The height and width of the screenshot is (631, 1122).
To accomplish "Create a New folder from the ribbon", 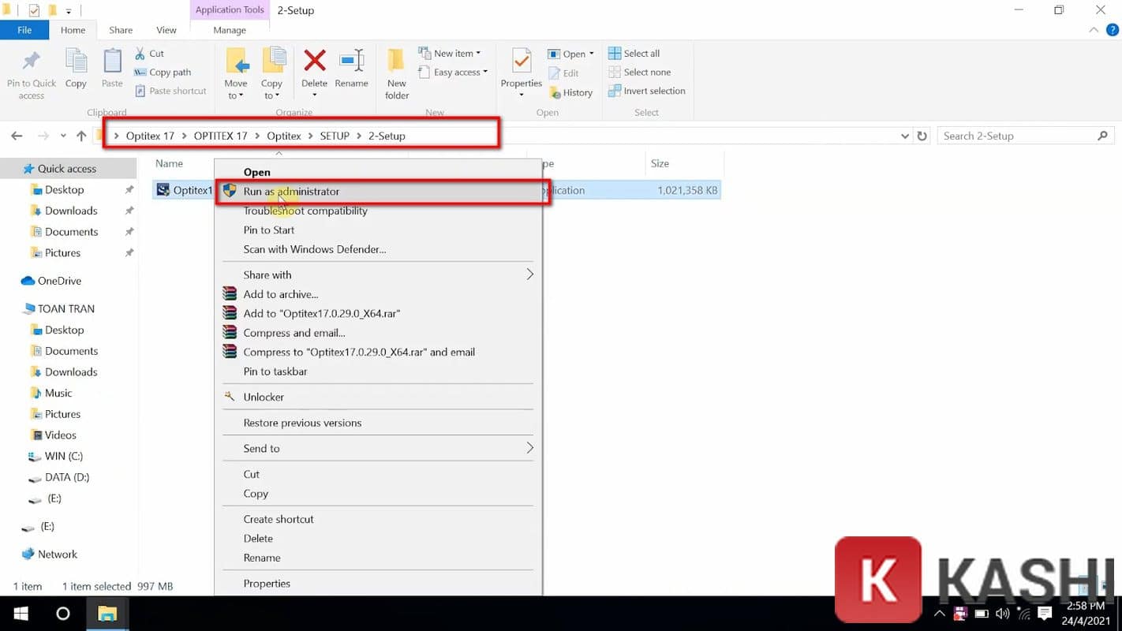I will click(x=395, y=75).
